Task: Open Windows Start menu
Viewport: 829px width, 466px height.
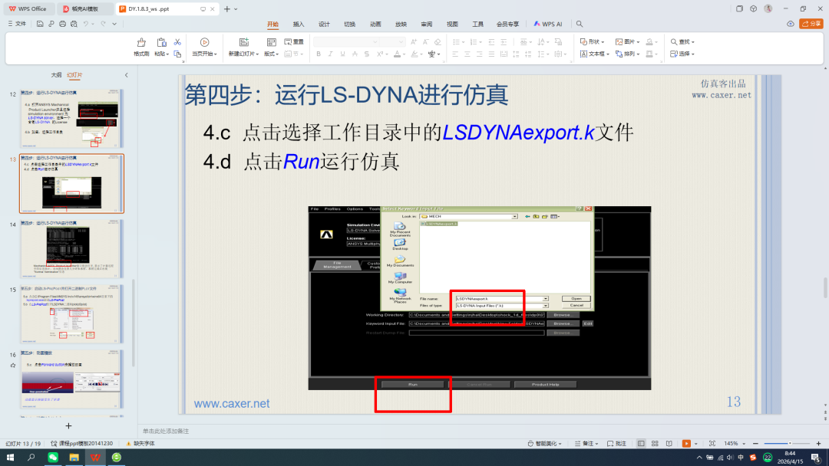Action: tap(10, 457)
